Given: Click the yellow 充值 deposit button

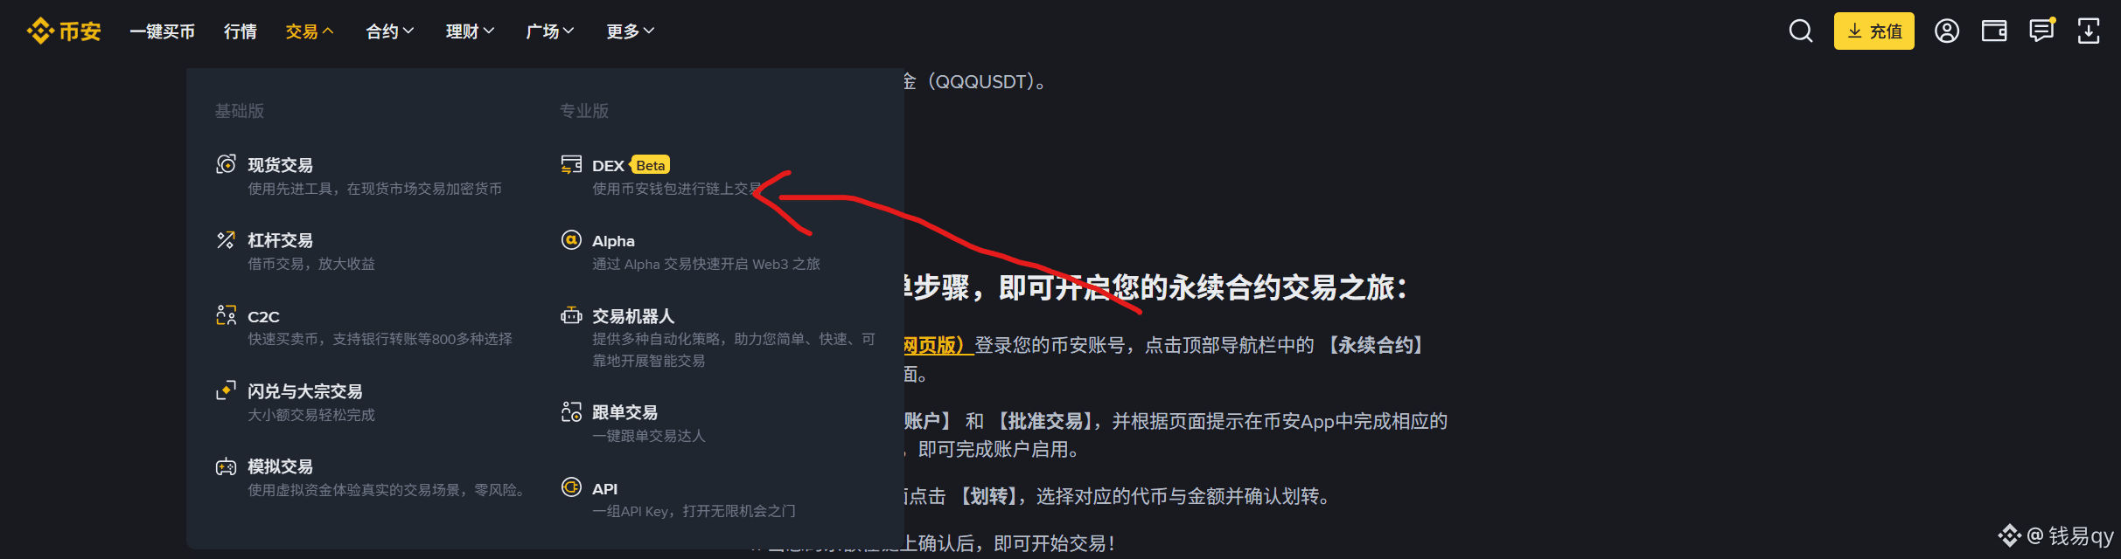Looking at the screenshot, I should (1873, 31).
